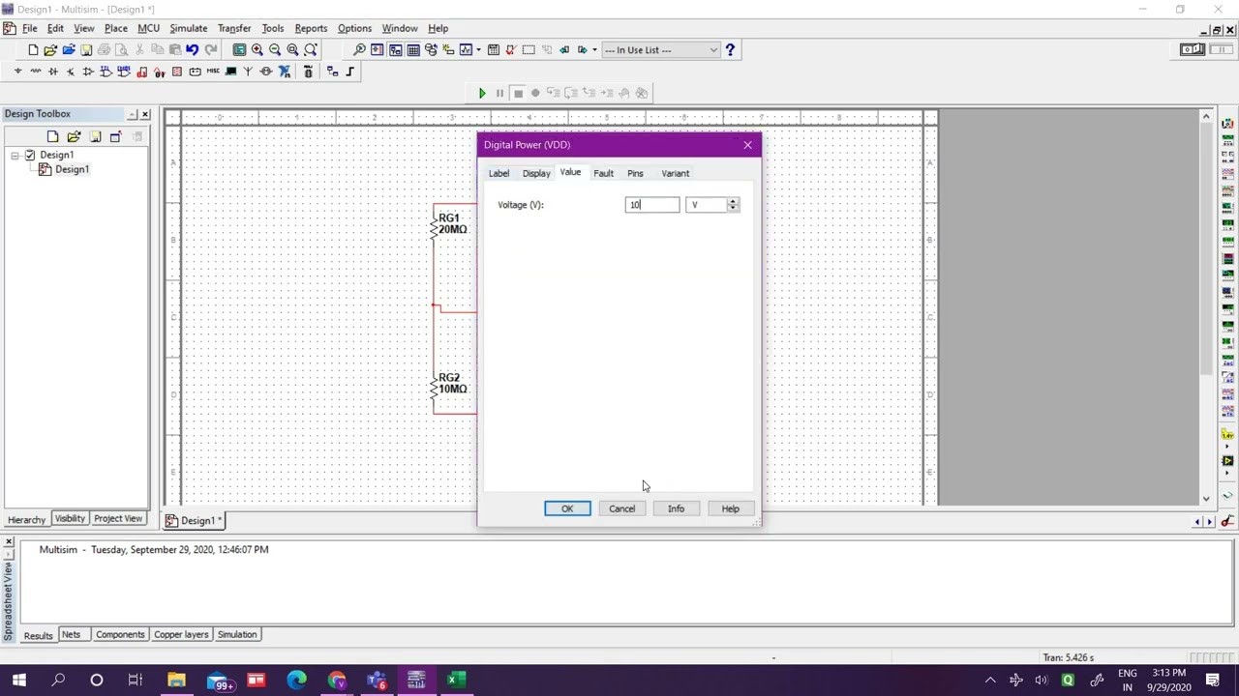1239x696 pixels.
Task: Switch to the Pins tab
Action: 635,174
